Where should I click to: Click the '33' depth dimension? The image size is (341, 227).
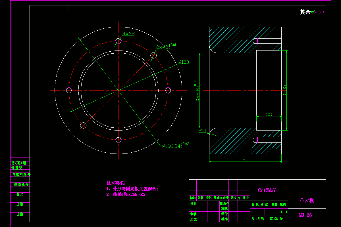click(x=269, y=115)
